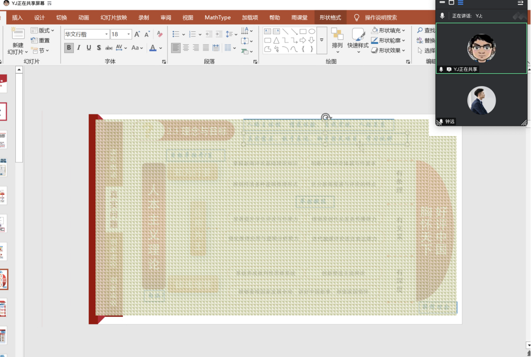Select the arrow line shape
This screenshot has height=357, width=531.
pyautogui.click(x=294, y=31)
